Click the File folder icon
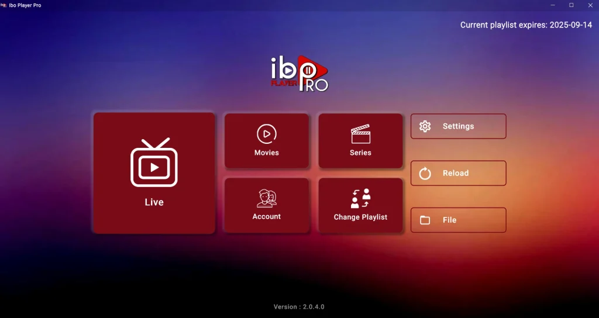This screenshot has height=318, width=599. point(425,220)
